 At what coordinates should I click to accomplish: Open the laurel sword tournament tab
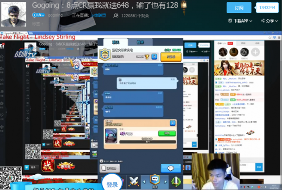click(176, 182)
